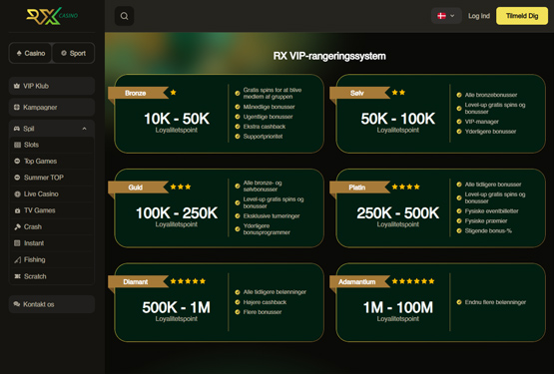This screenshot has height=374, width=554.
Task: Click the RX VIP-rangeringssystem heading
Action: point(329,56)
